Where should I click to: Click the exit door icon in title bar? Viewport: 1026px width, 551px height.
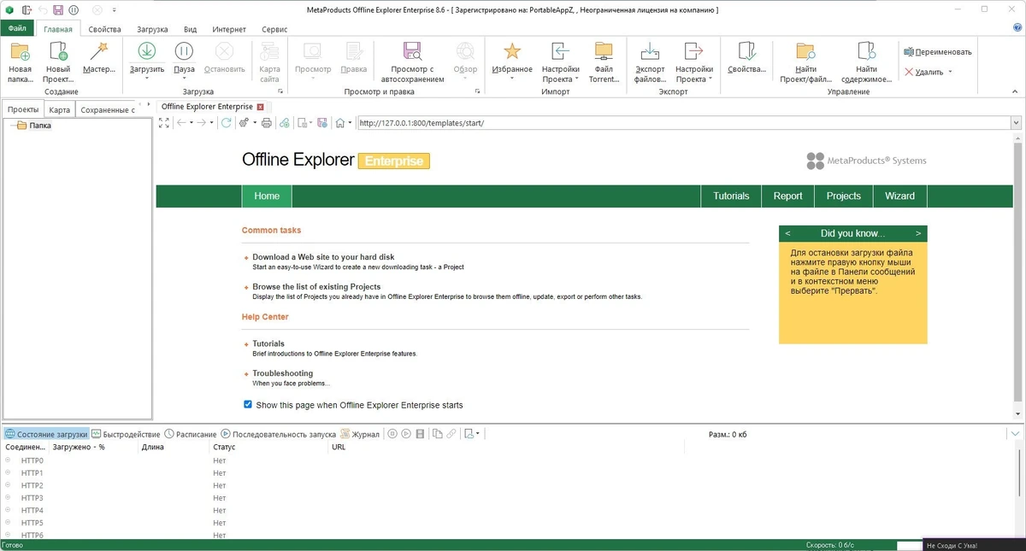[x=27, y=10]
